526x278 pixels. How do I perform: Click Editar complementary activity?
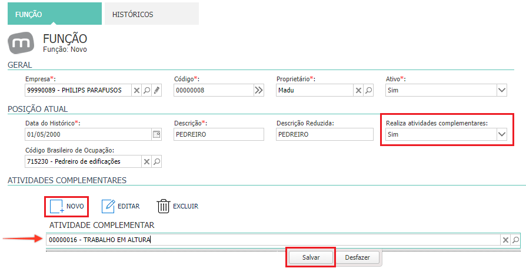(121, 206)
